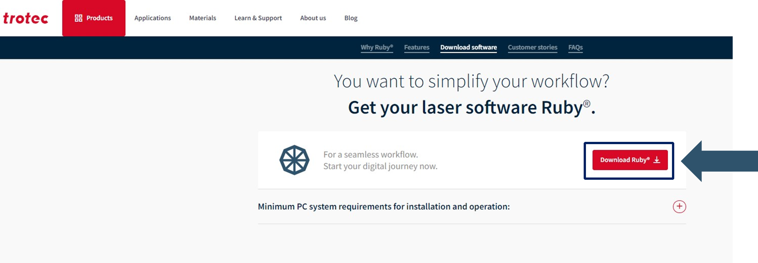Click the Ruby wheel logo icon
Viewport: 758px width, 263px height.
[294, 160]
